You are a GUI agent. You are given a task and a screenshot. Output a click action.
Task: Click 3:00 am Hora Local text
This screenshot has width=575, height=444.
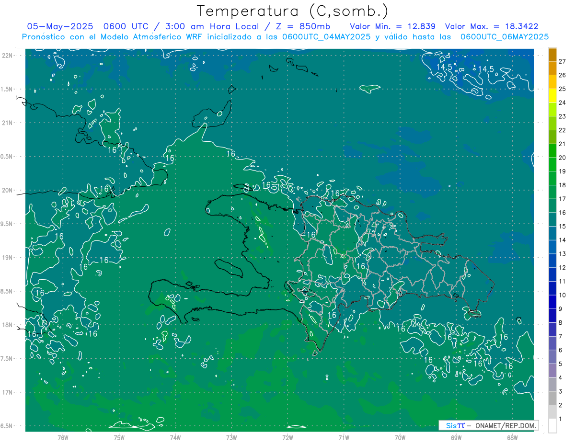tap(213, 26)
